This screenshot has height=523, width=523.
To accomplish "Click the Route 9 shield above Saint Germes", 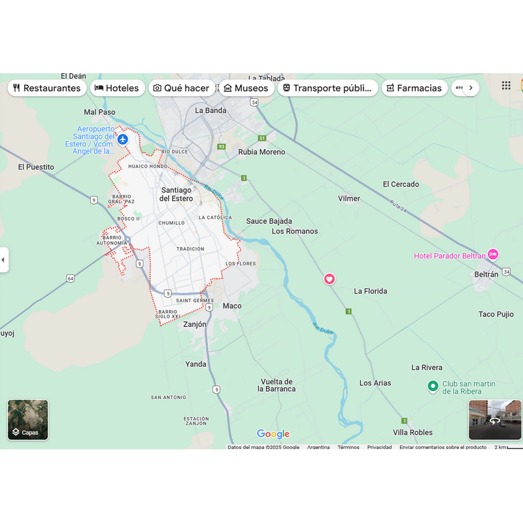I will [x=168, y=294].
